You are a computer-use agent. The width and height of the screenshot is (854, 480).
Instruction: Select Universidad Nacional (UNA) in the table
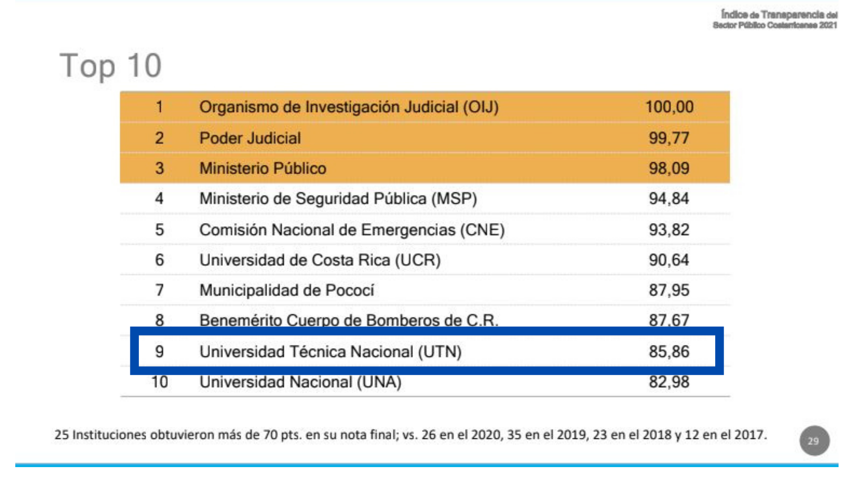point(300,382)
